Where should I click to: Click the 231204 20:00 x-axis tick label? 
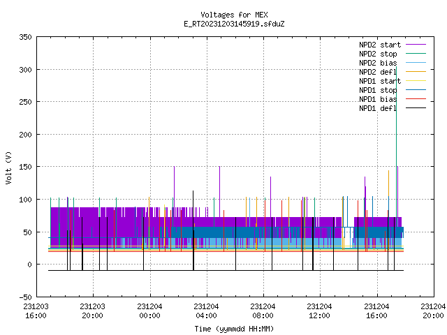pyautogui.click(x=433, y=311)
